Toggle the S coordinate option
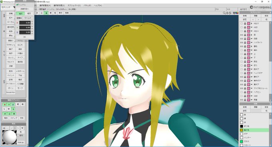The image size is (272, 147). click(x=13, y=109)
